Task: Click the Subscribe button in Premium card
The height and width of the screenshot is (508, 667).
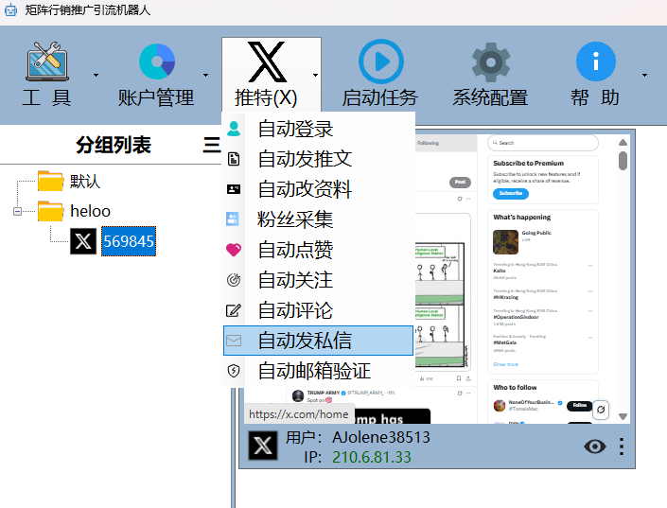Action: [511, 193]
